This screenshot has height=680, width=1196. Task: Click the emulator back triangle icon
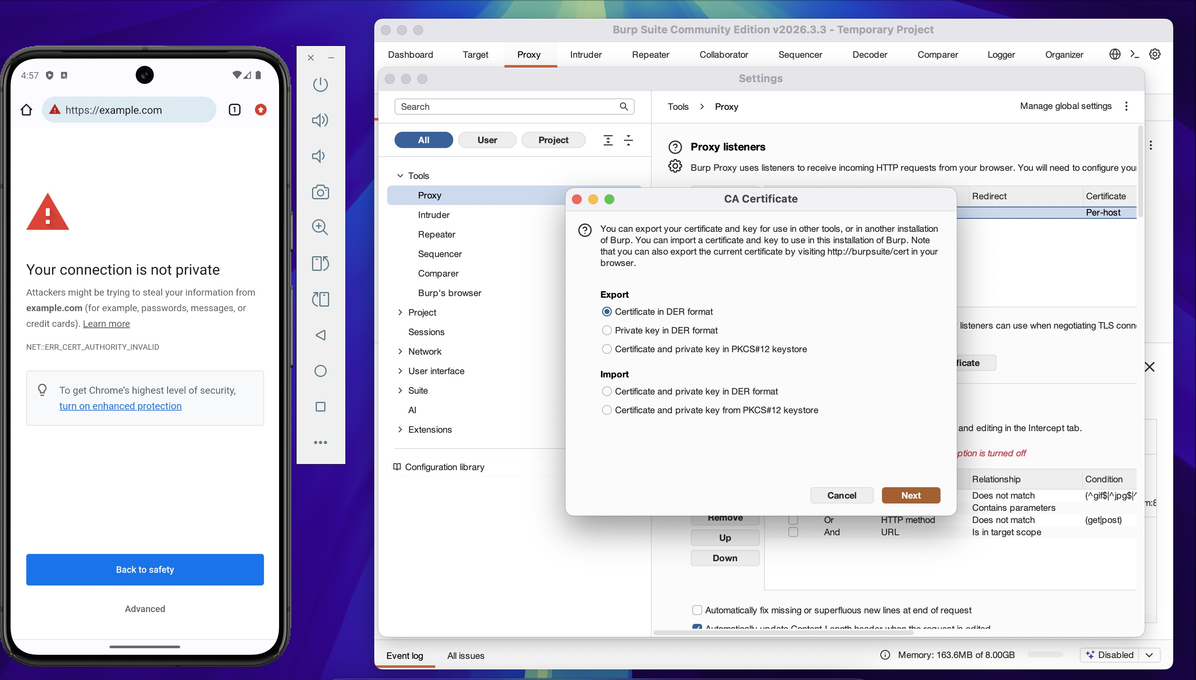(x=321, y=335)
